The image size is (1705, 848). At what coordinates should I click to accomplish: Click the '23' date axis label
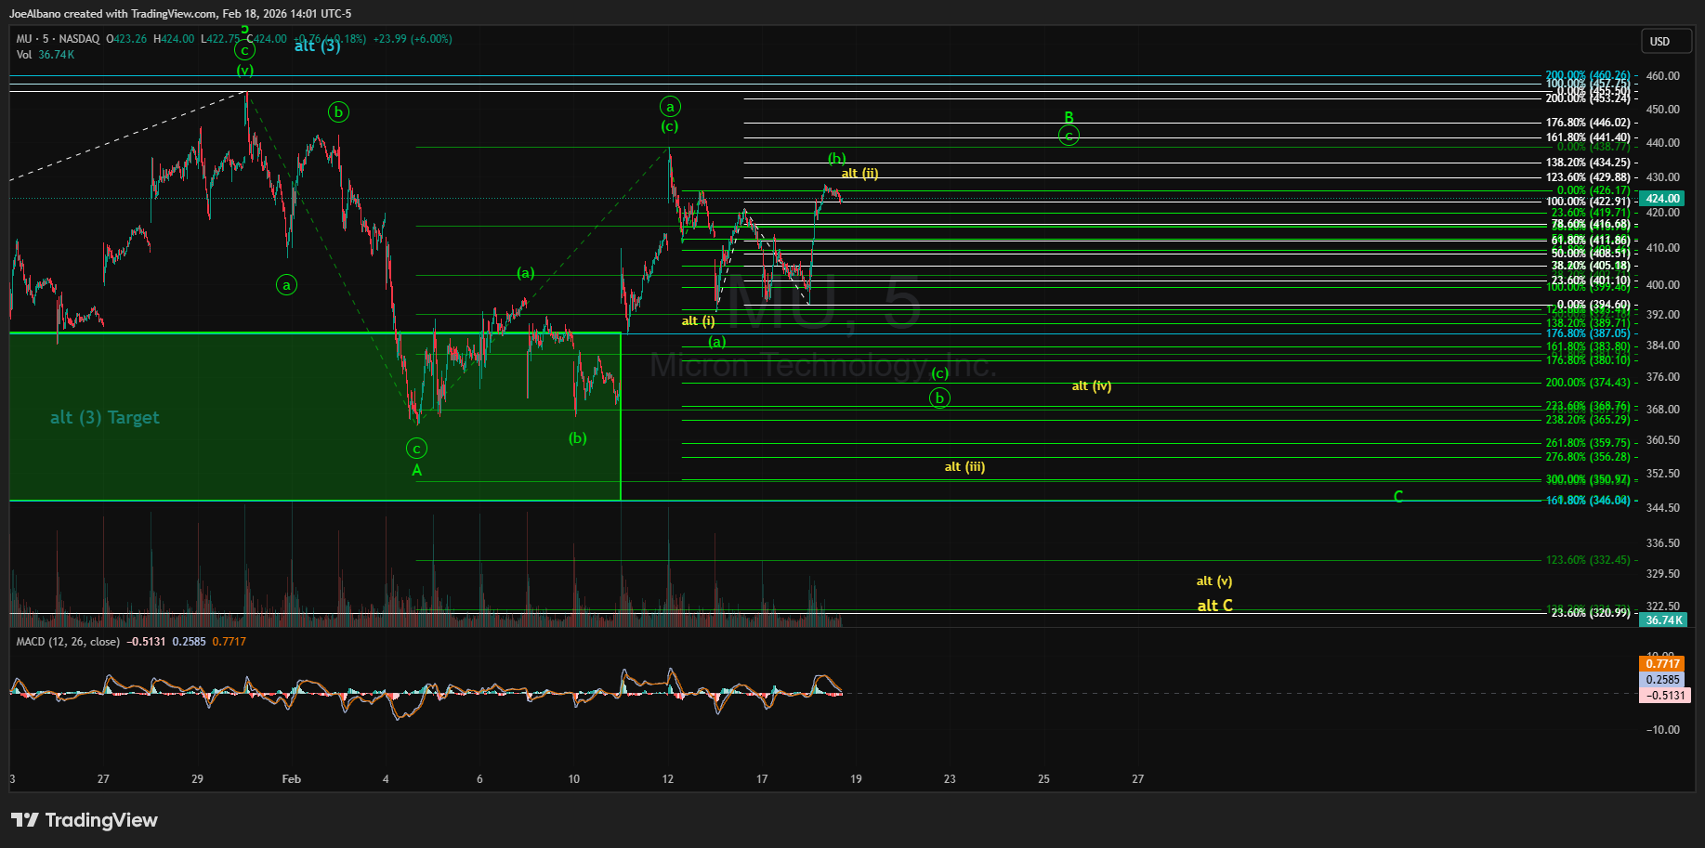click(x=950, y=779)
